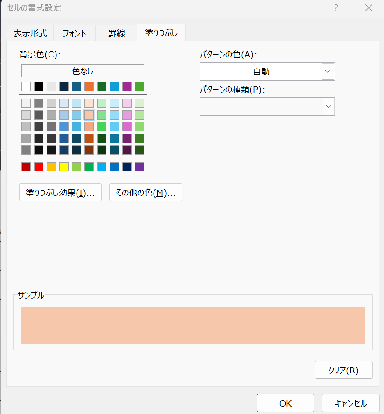The width and height of the screenshot is (384, 414).
Task: Select the black theme color swatch
Action: coord(39,86)
